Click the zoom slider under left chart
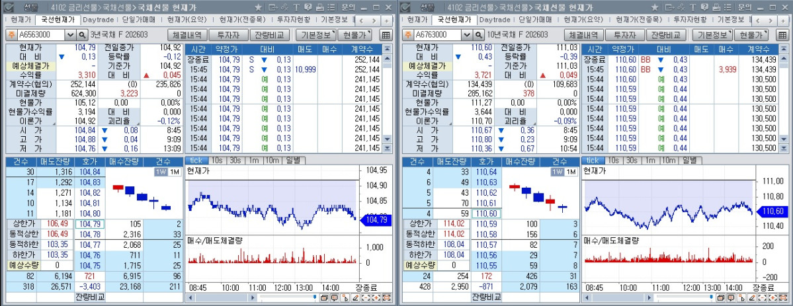The image size is (793, 306). [x=288, y=297]
